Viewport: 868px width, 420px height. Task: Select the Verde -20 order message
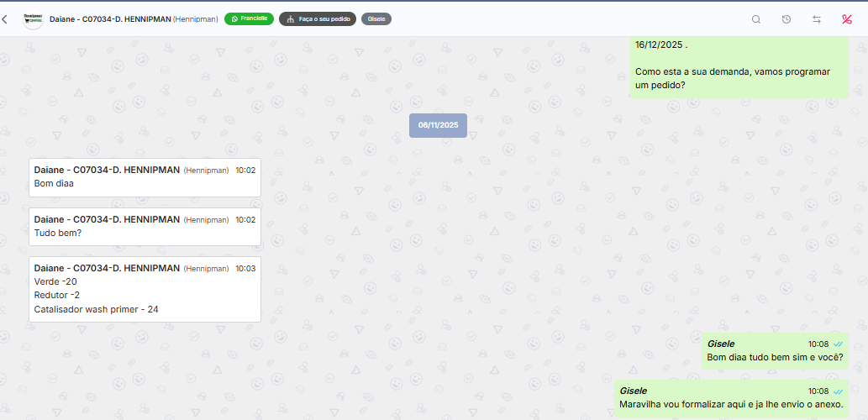[145, 289]
